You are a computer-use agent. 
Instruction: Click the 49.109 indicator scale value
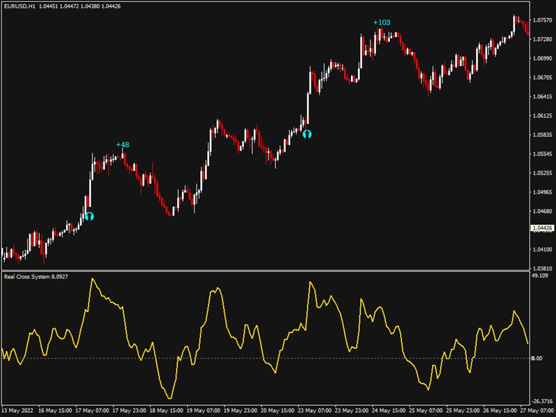pyautogui.click(x=540, y=276)
